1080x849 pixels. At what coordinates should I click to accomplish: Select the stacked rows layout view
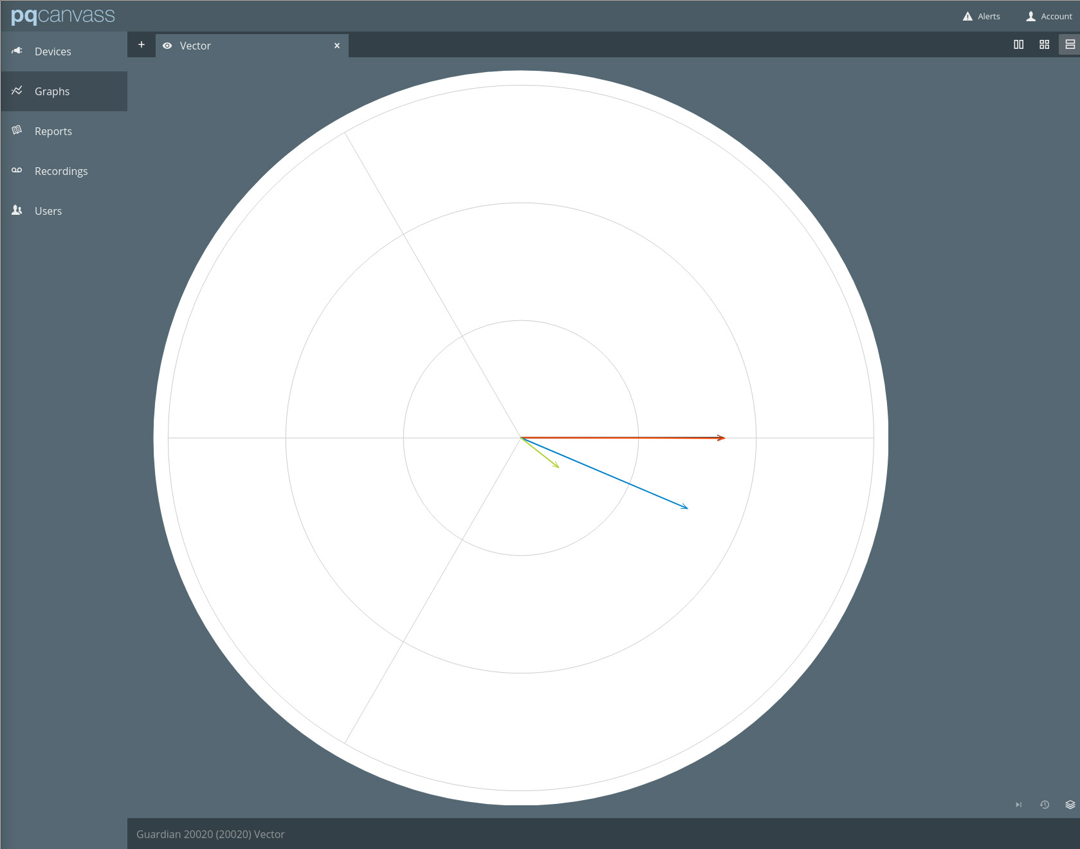coord(1070,44)
